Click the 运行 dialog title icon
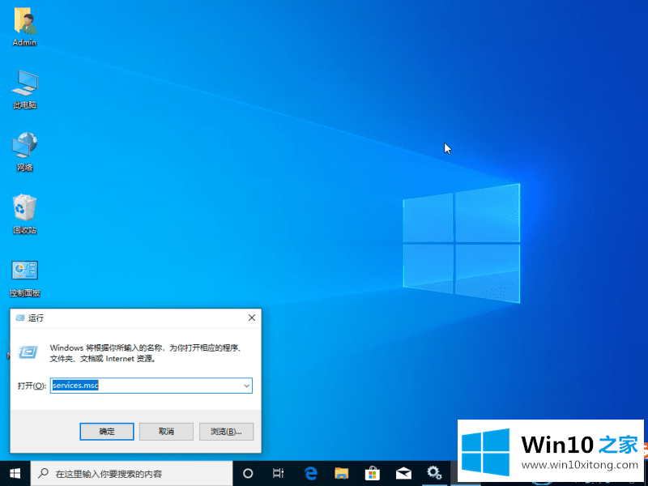This screenshot has height=486, width=648. (x=19, y=318)
